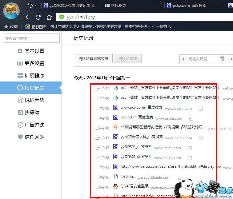Expand dropdown next to www.pc6.comn_百度搜索 entry

pyautogui.click(x=201, y=109)
